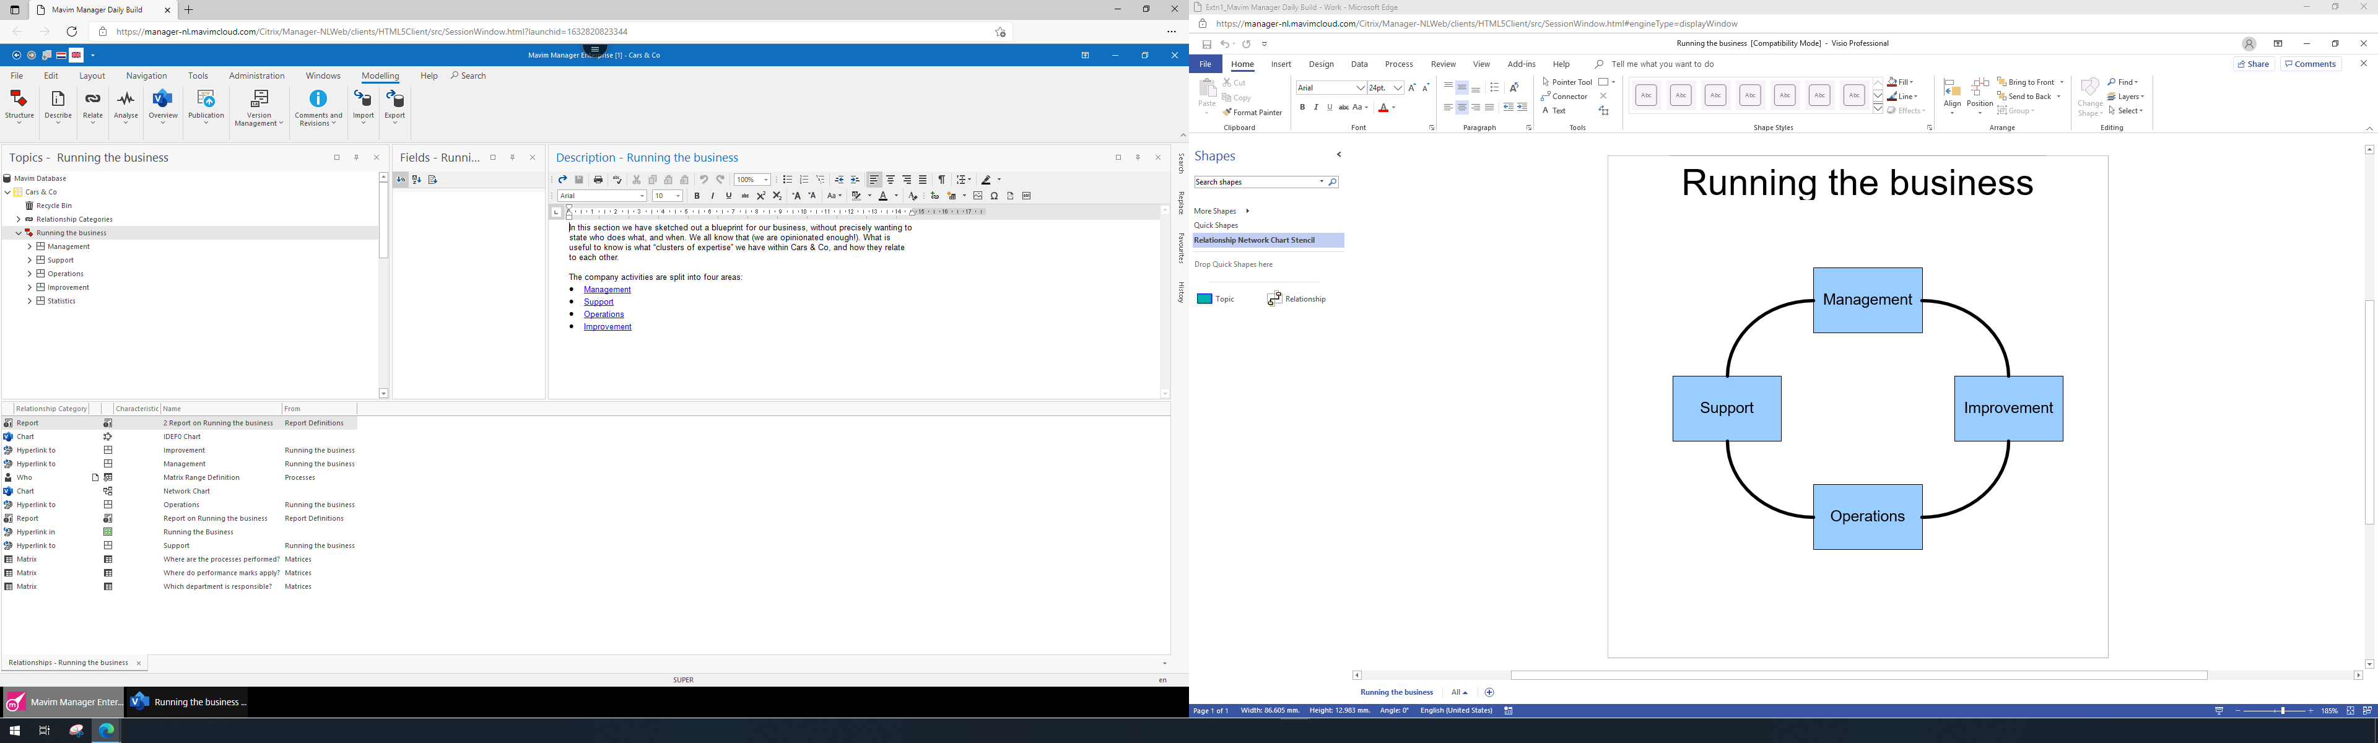Screen dimensions: 2378x743
Task: Click the blue Topic shape swatch
Action: (1204, 299)
